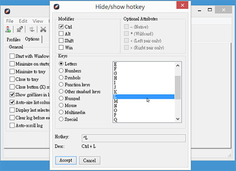
Task: Pick letter Q in the keys list
Action: (x=144, y=120)
